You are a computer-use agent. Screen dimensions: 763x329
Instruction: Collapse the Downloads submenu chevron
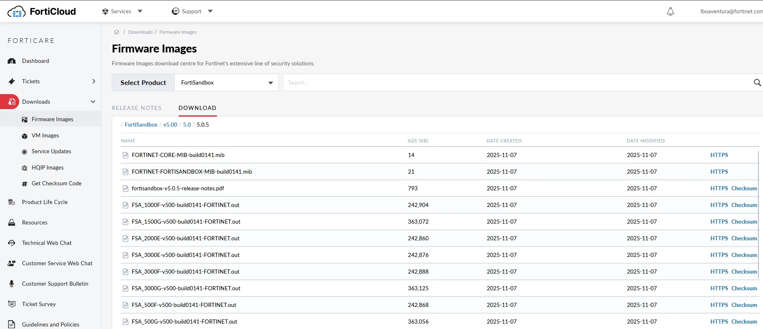[x=93, y=102]
